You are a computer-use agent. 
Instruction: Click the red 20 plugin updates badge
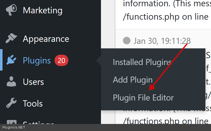coord(61,60)
